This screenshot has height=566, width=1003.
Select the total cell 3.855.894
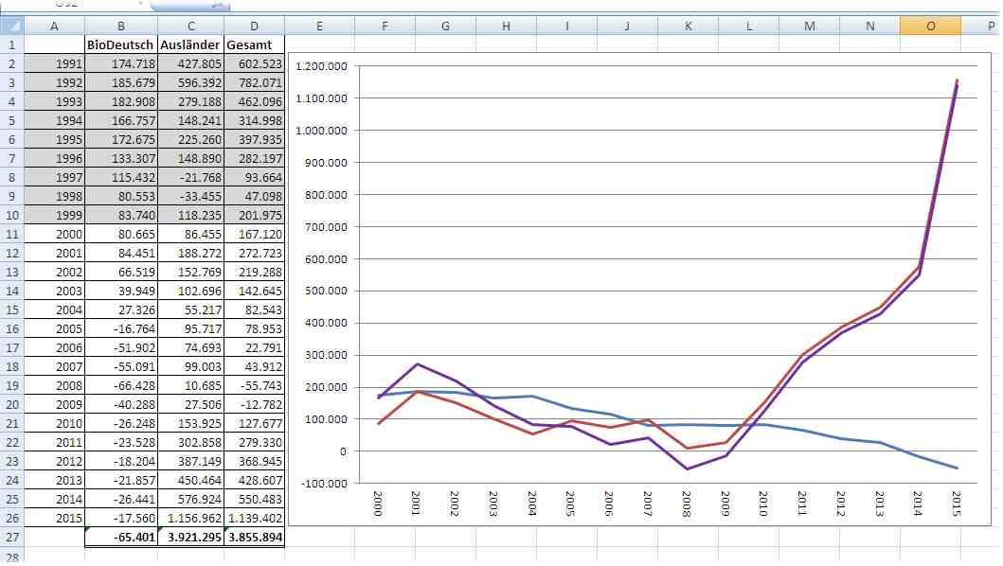click(255, 537)
